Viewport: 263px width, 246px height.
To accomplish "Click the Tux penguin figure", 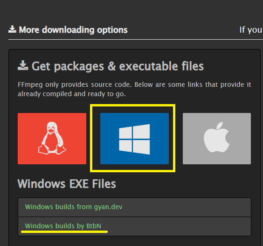I will tap(52, 138).
